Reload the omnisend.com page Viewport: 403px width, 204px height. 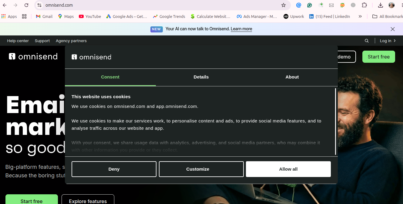(26, 5)
